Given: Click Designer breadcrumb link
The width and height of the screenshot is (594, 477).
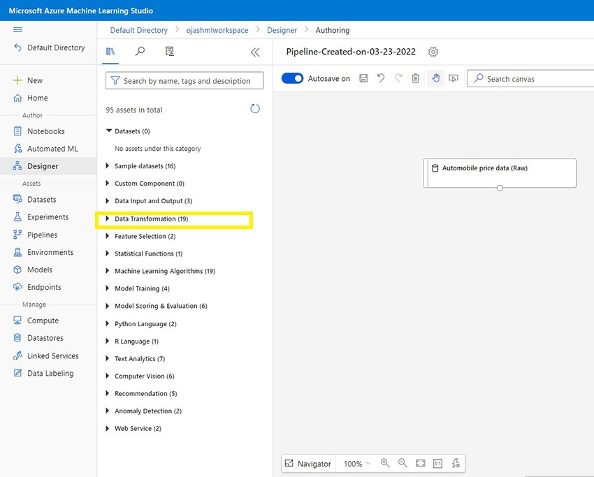Looking at the screenshot, I should [282, 30].
